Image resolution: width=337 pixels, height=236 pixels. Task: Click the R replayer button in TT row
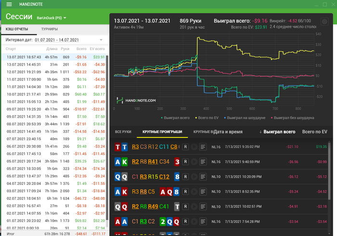pos(185,147)
